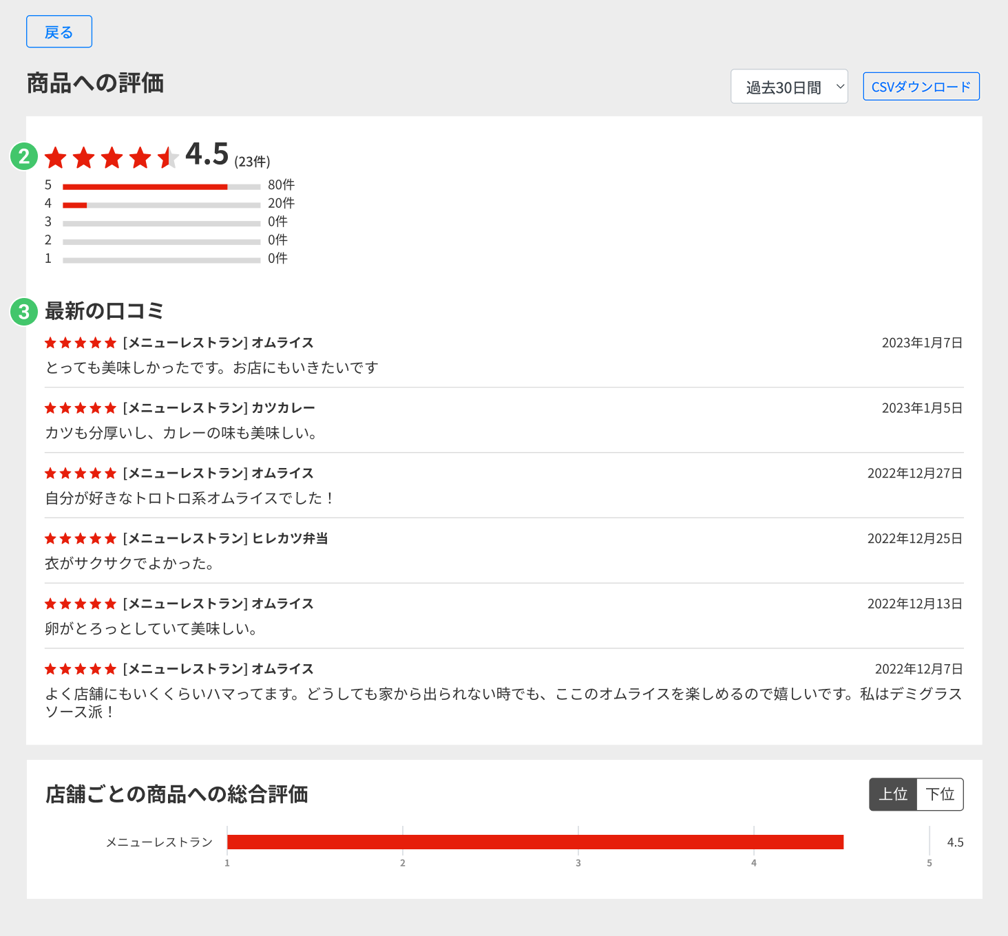Click stars on the 2022年12月27日 review

(x=81, y=474)
